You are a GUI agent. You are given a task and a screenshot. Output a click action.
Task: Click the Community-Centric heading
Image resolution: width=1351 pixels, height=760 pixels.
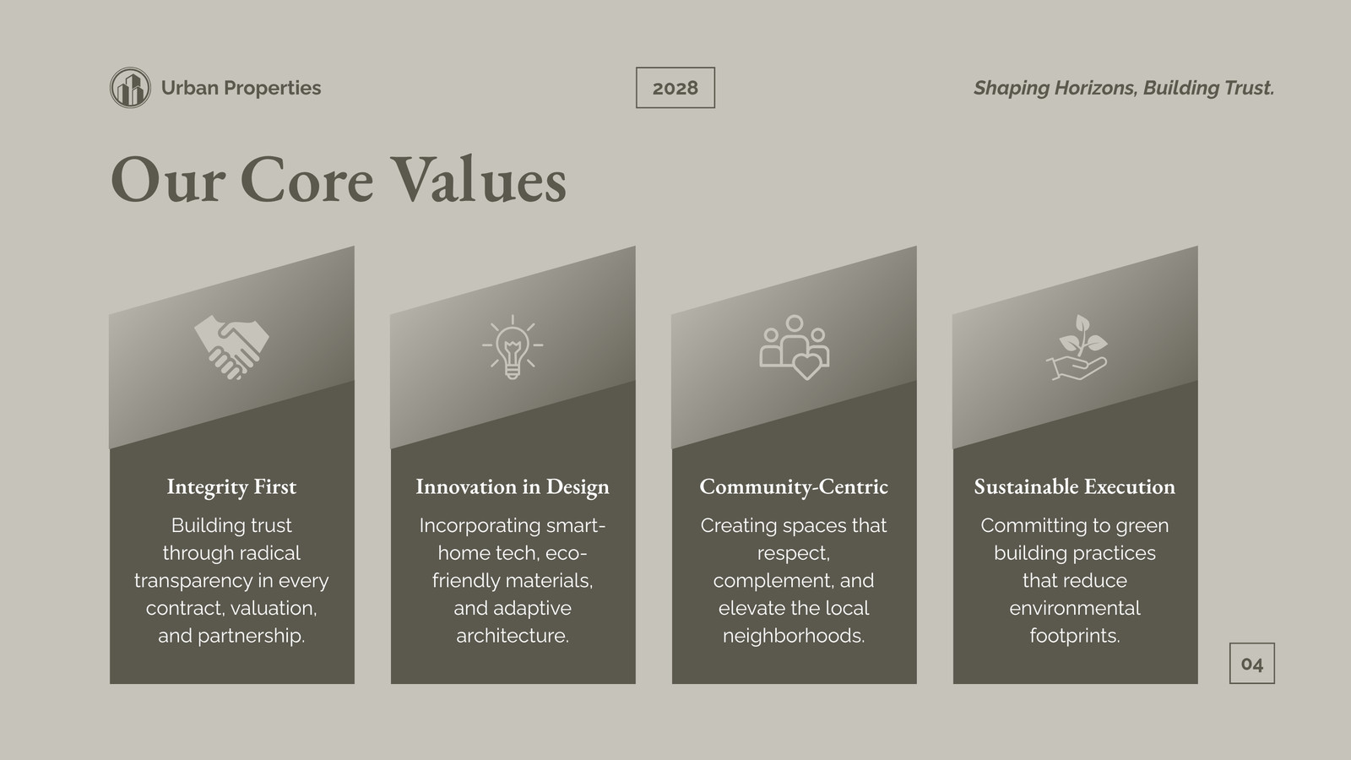coord(794,486)
